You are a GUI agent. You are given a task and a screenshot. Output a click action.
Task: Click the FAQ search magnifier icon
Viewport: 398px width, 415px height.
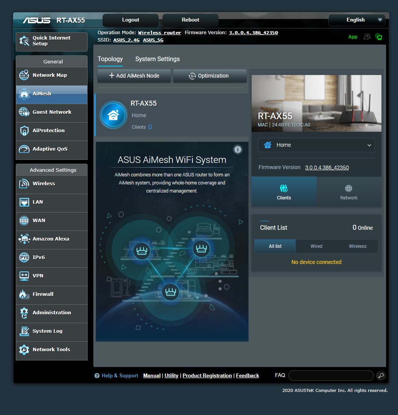(381, 375)
